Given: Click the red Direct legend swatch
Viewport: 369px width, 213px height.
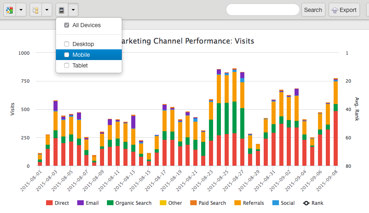Looking at the screenshot, I should (x=49, y=203).
